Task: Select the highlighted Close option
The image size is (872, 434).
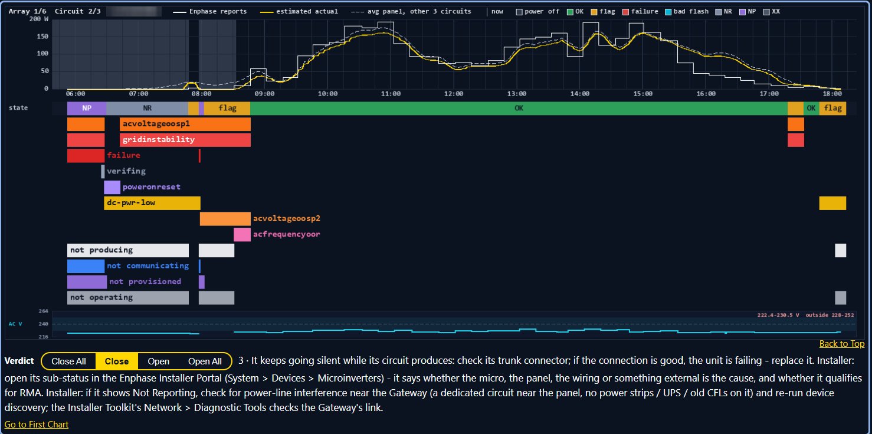Action: (x=117, y=361)
